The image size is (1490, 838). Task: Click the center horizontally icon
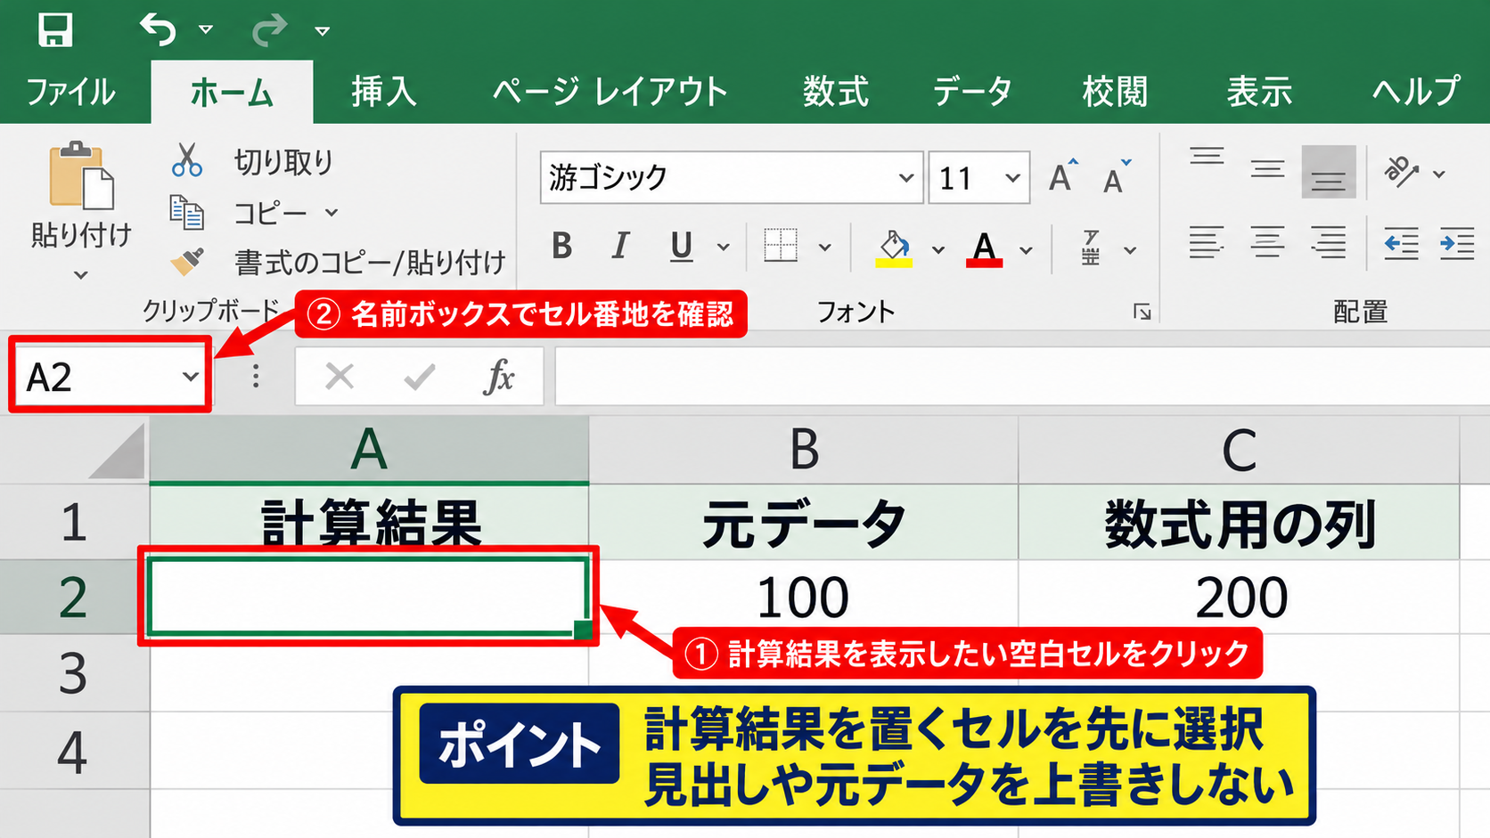point(1267,242)
